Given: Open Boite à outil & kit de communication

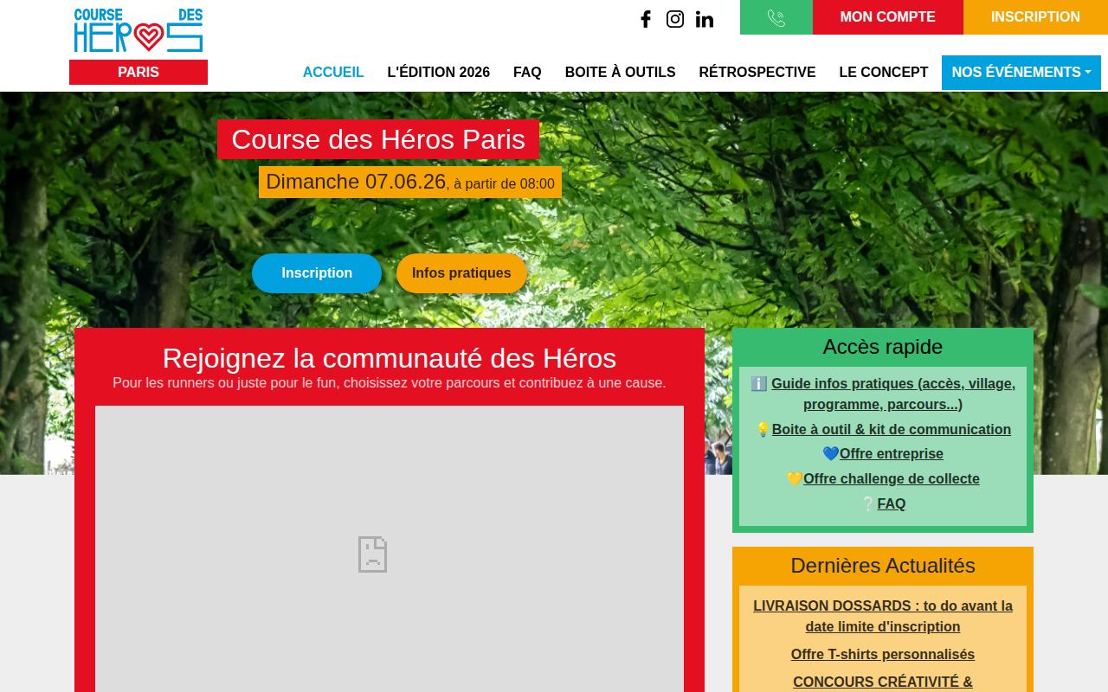Looking at the screenshot, I should pos(892,430).
